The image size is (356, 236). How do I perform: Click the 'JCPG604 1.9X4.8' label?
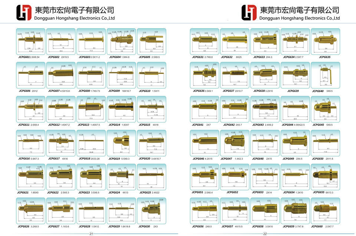coord(119,57)
